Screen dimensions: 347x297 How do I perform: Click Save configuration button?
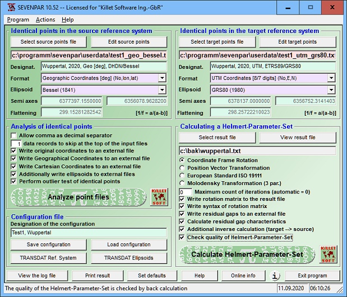[48, 244]
